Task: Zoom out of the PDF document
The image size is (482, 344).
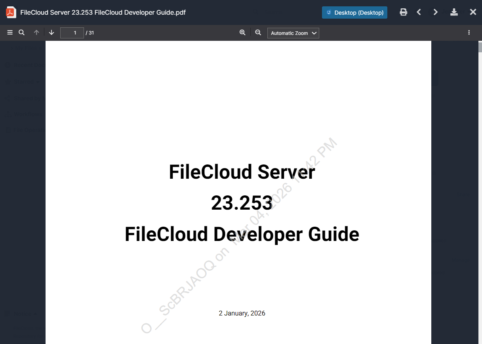Action: click(x=258, y=32)
